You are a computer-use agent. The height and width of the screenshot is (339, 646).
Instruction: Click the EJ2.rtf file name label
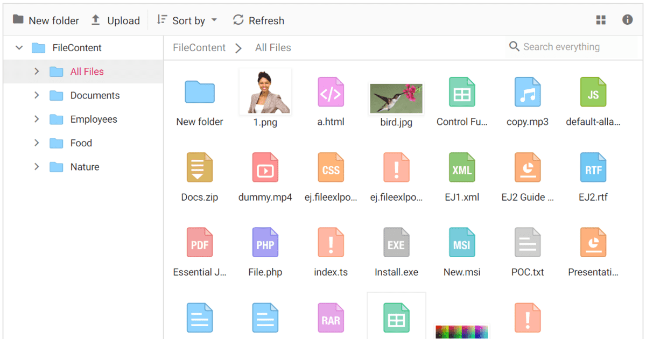point(593,197)
